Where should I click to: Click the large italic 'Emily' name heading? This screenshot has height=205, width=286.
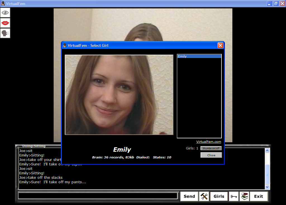(x=122, y=149)
